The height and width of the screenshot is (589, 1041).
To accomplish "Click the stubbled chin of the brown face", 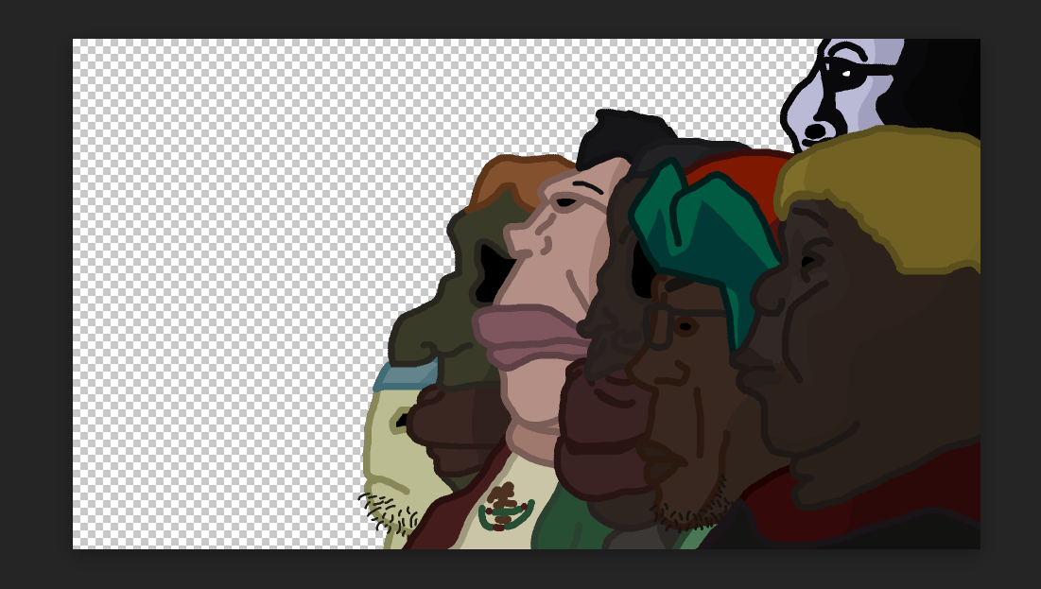I will 688,509.
